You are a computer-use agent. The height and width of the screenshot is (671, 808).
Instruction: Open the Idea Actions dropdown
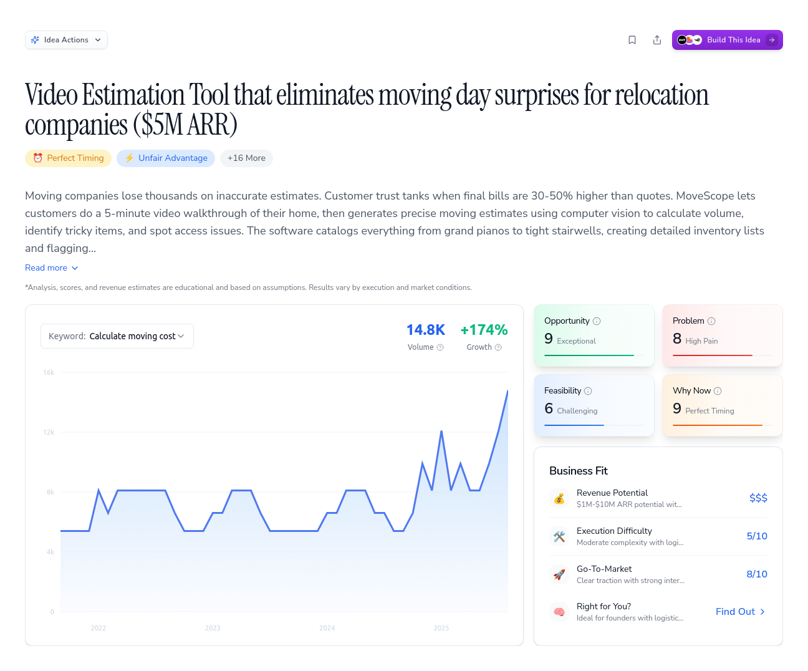tap(66, 40)
